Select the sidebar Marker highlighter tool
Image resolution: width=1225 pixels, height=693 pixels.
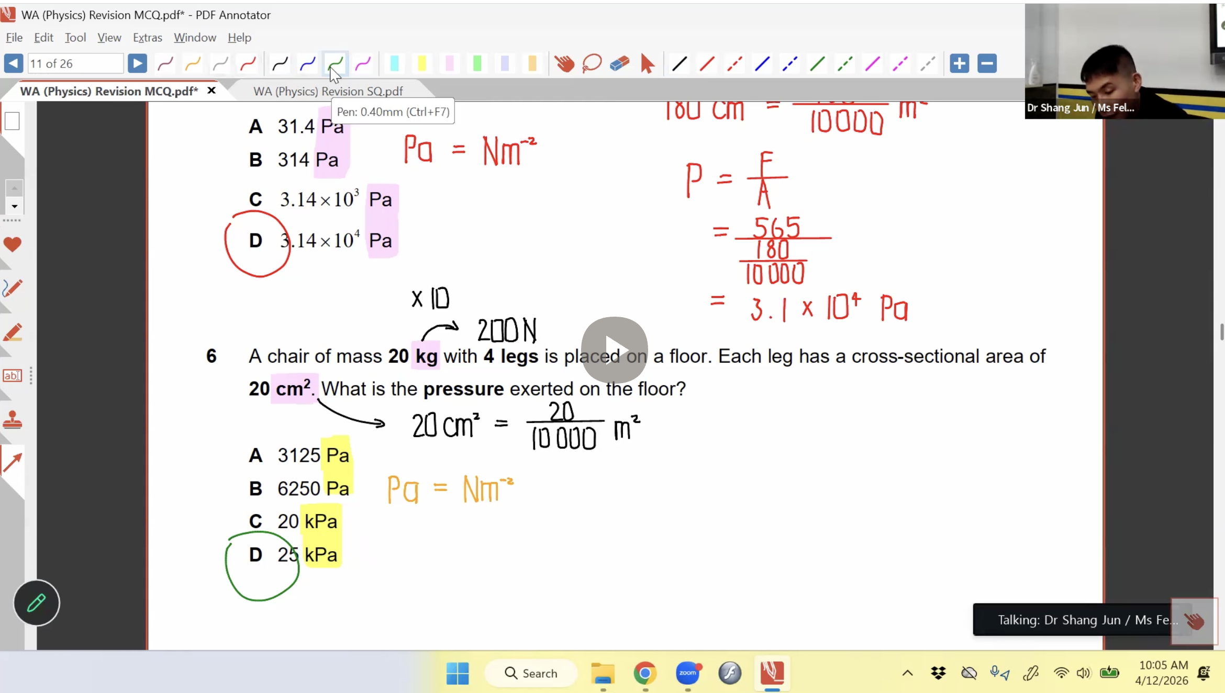(12, 332)
